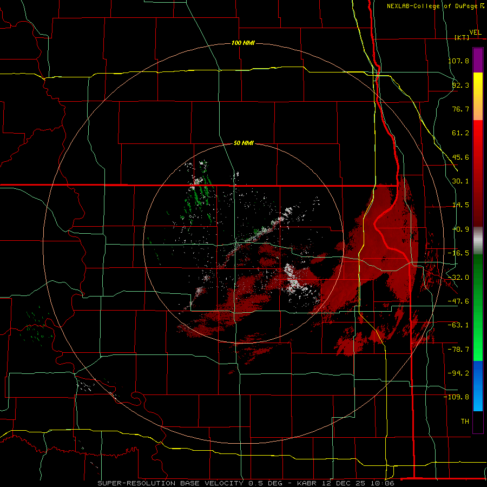The height and width of the screenshot is (487, 487).
Task: Click the 30.1 value on the velocity scale
Action: [x=460, y=181]
